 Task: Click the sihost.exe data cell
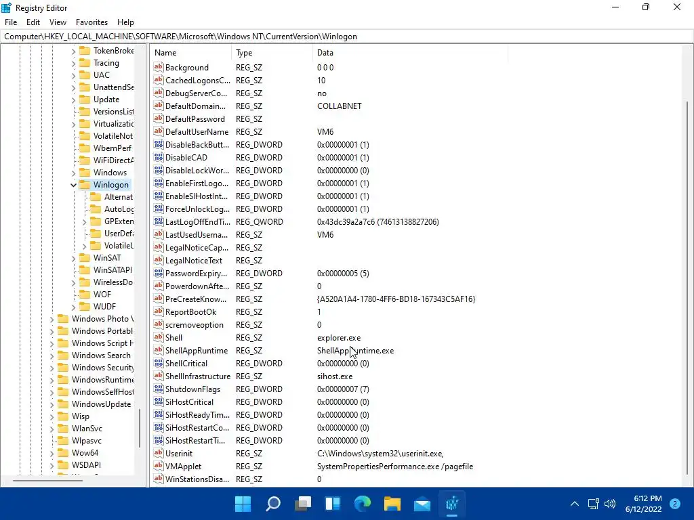click(335, 376)
